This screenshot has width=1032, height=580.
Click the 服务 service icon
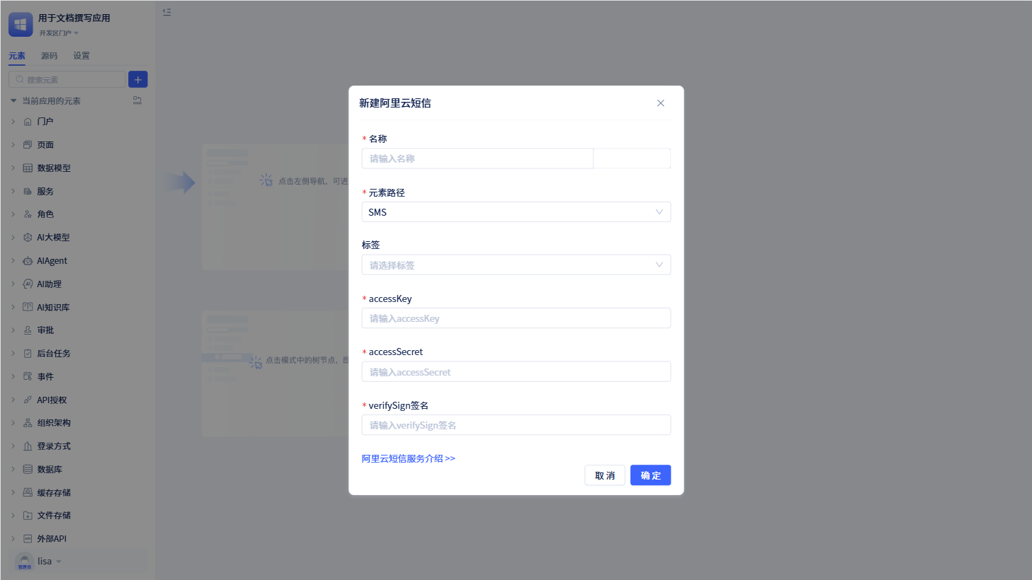coord(28,192)
